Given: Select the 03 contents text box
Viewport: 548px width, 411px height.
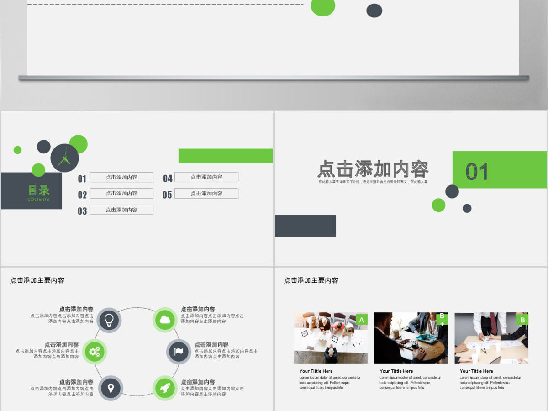Looking at the screenshot, I should click(121, 210).
